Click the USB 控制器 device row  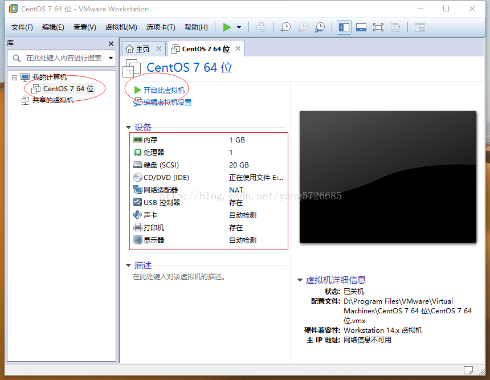tap(209, 202)
